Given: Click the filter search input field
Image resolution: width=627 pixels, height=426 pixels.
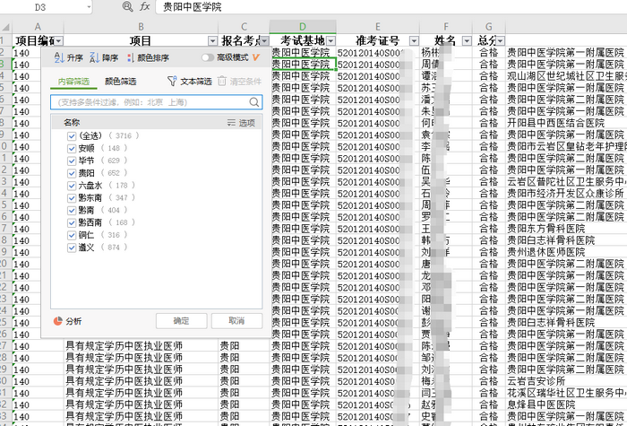Looking at the screenshot, I should coord(148,103).
